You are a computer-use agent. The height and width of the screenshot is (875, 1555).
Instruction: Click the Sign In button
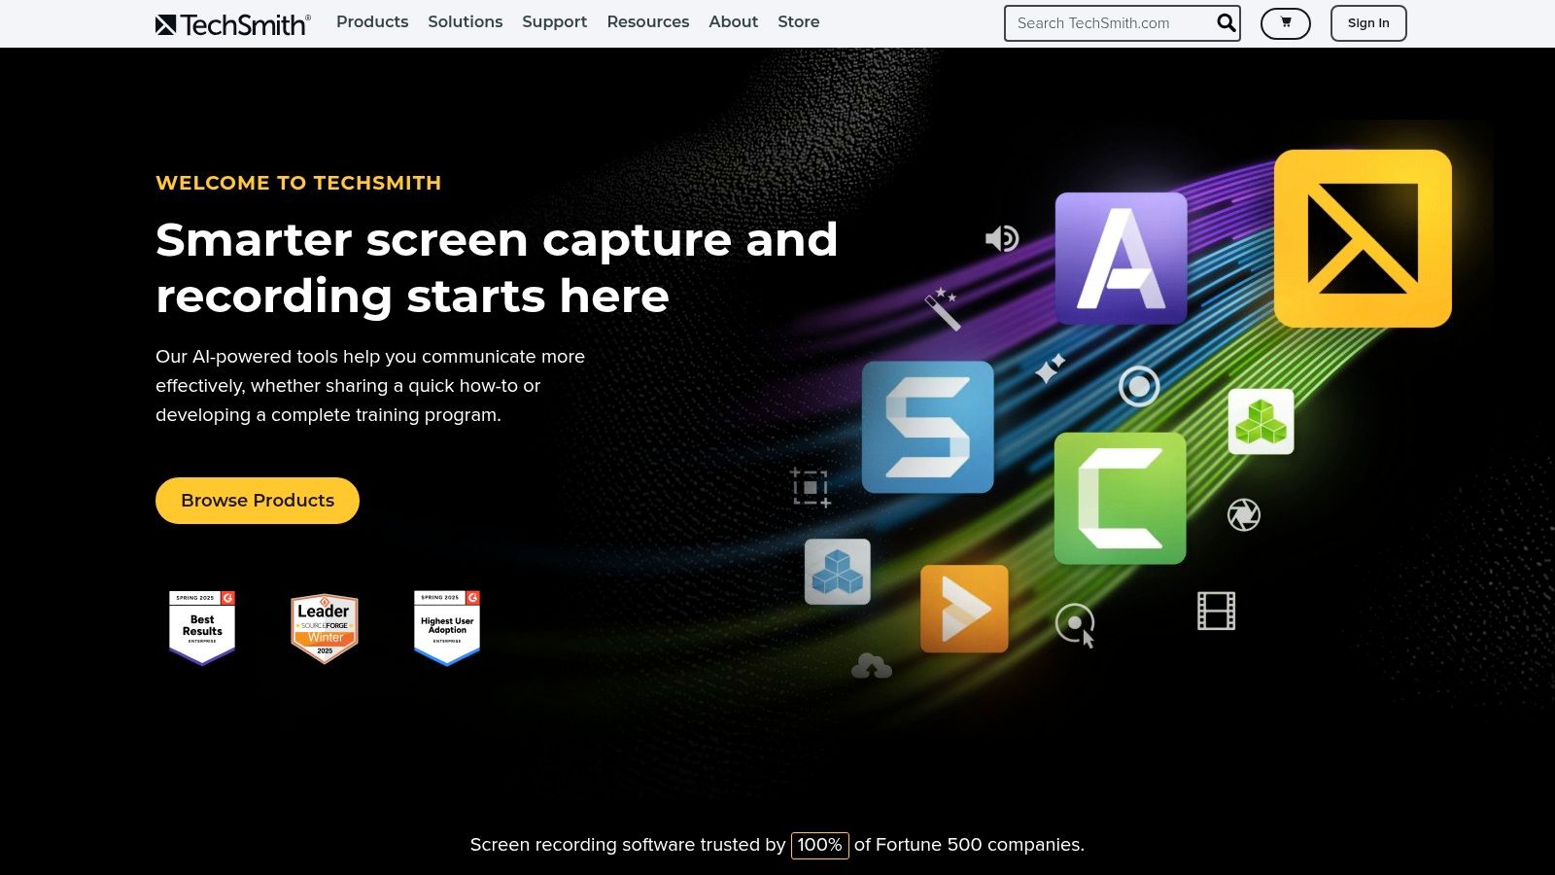(x=1368, y=22)
